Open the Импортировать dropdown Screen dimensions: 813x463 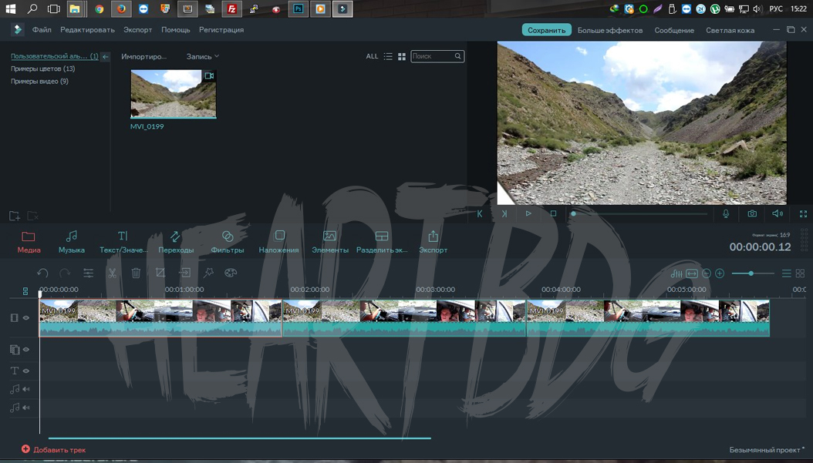click(x=143, y=56)
